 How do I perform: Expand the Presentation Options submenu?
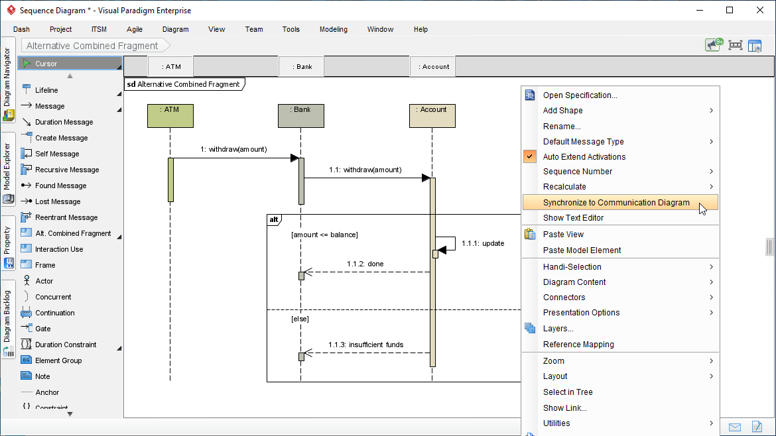point(621,312)
